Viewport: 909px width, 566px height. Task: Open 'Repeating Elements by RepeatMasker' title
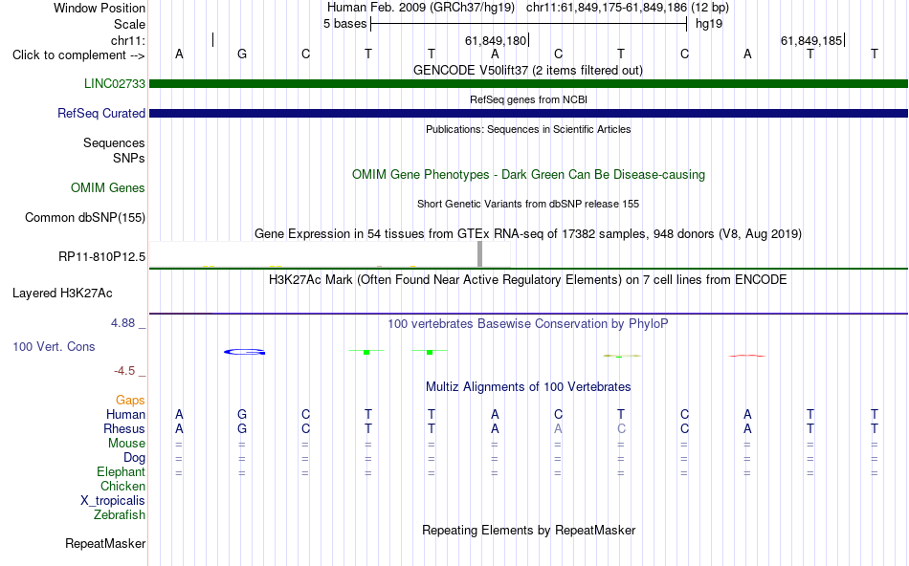coord(528,530)
